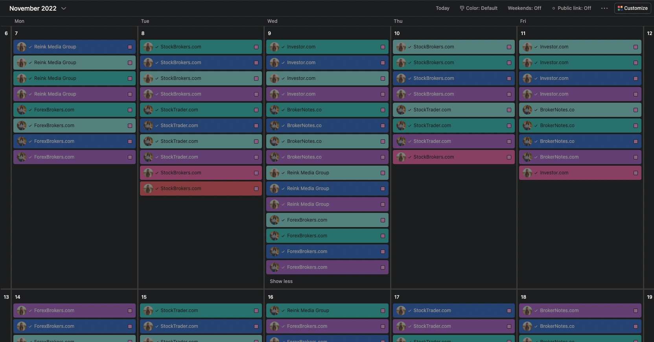This screenshot has width=654, height=342.
Task: Open the blue Reink Media Group task on Wednesday 9
Action: pos(327,189)
